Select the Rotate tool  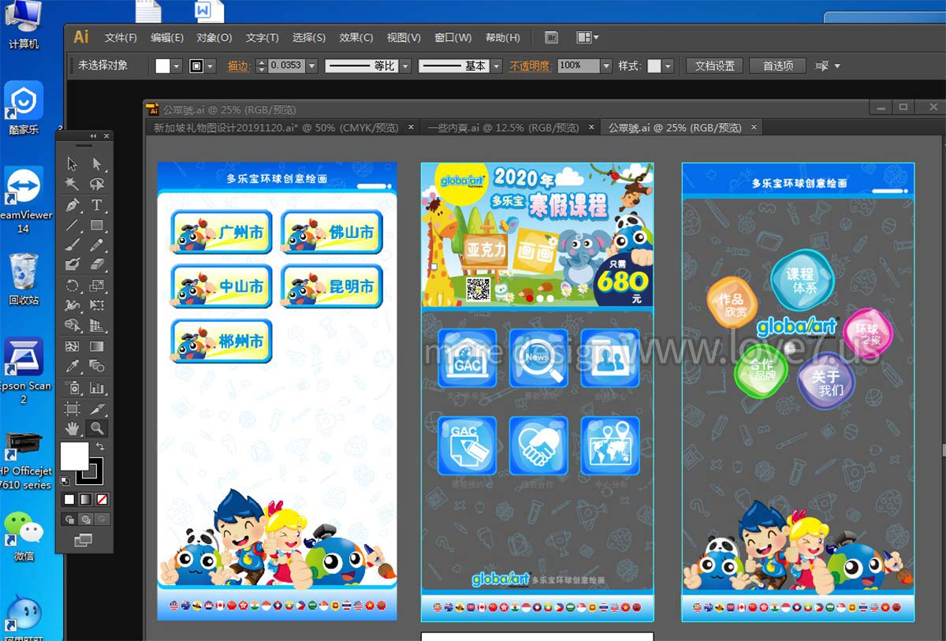click(73, 285)
